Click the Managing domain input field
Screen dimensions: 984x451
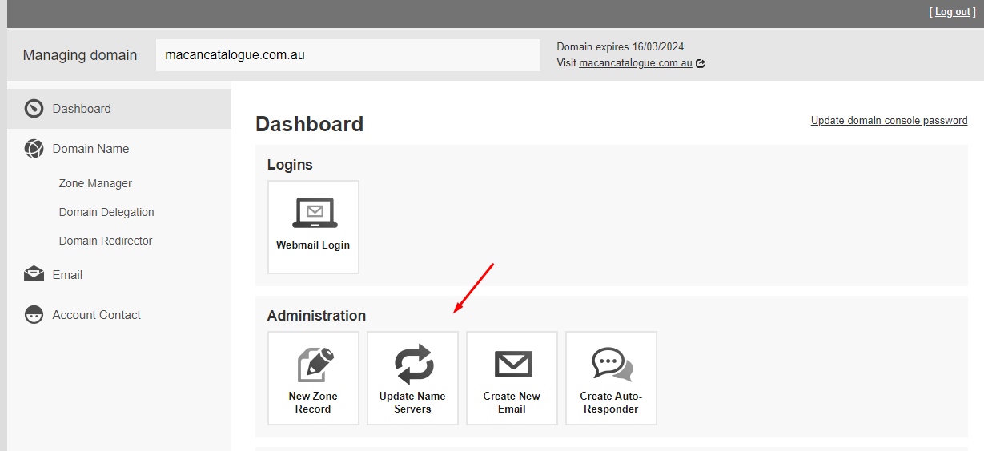[x=347, y=55]
